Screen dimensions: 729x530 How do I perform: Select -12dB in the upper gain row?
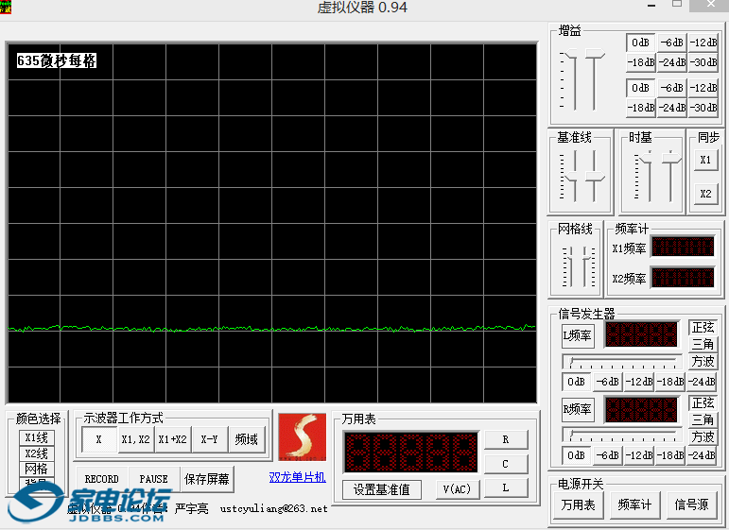pyautogui.click(x=703, y=43)
